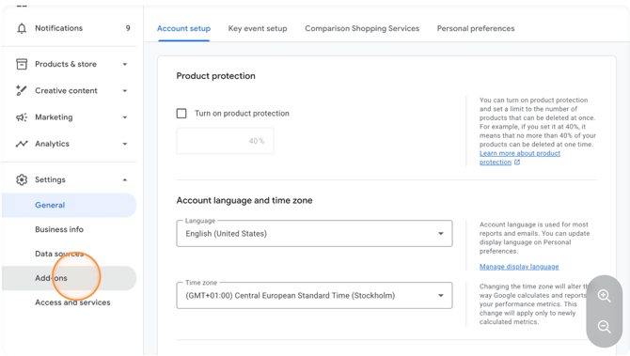Click the Notifications bell icon
This screenshot has width=630, height=356.
click(x=22, y=28)
